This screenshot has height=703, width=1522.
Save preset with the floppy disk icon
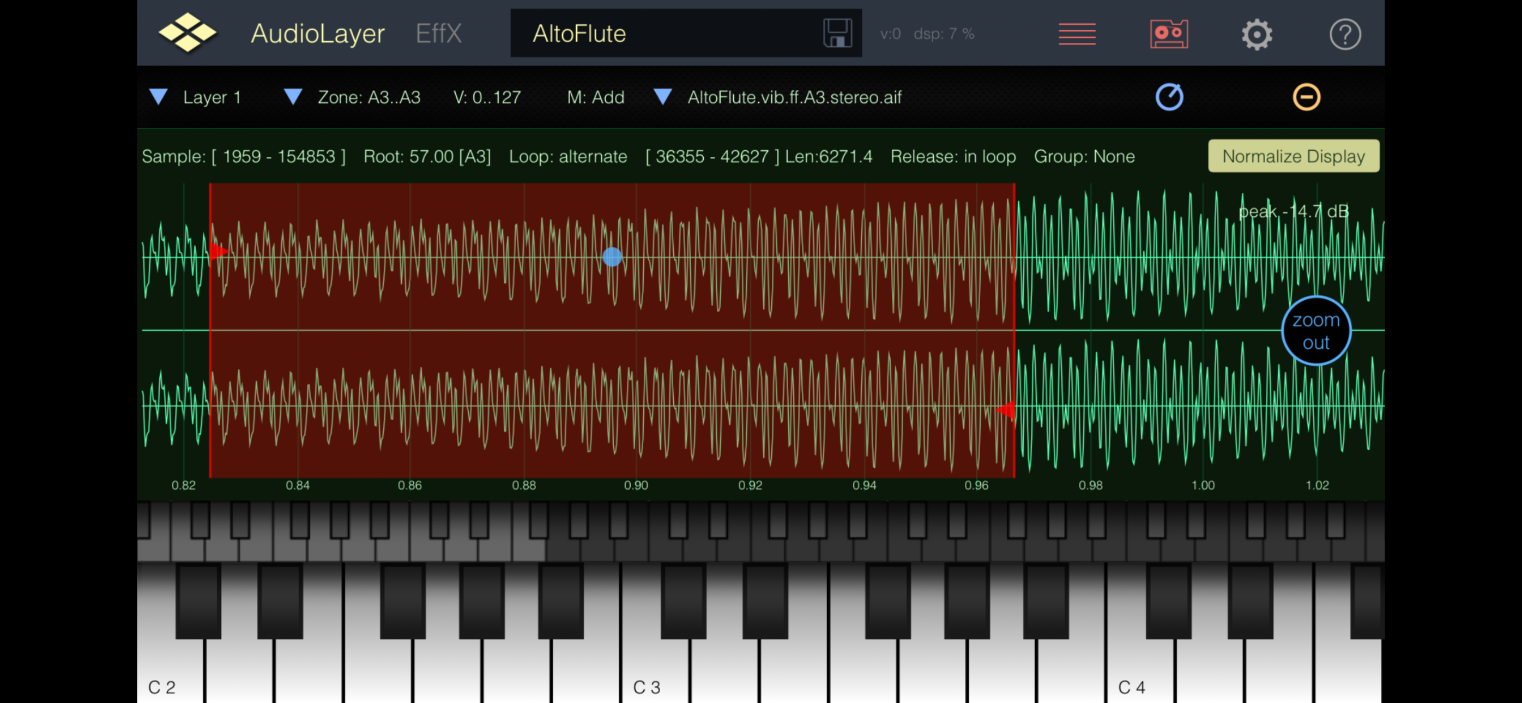[837, 33]
